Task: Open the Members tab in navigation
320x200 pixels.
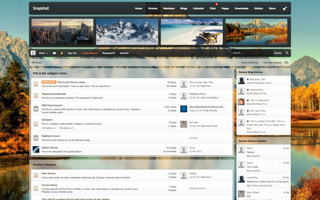Action: pos(169,9)
